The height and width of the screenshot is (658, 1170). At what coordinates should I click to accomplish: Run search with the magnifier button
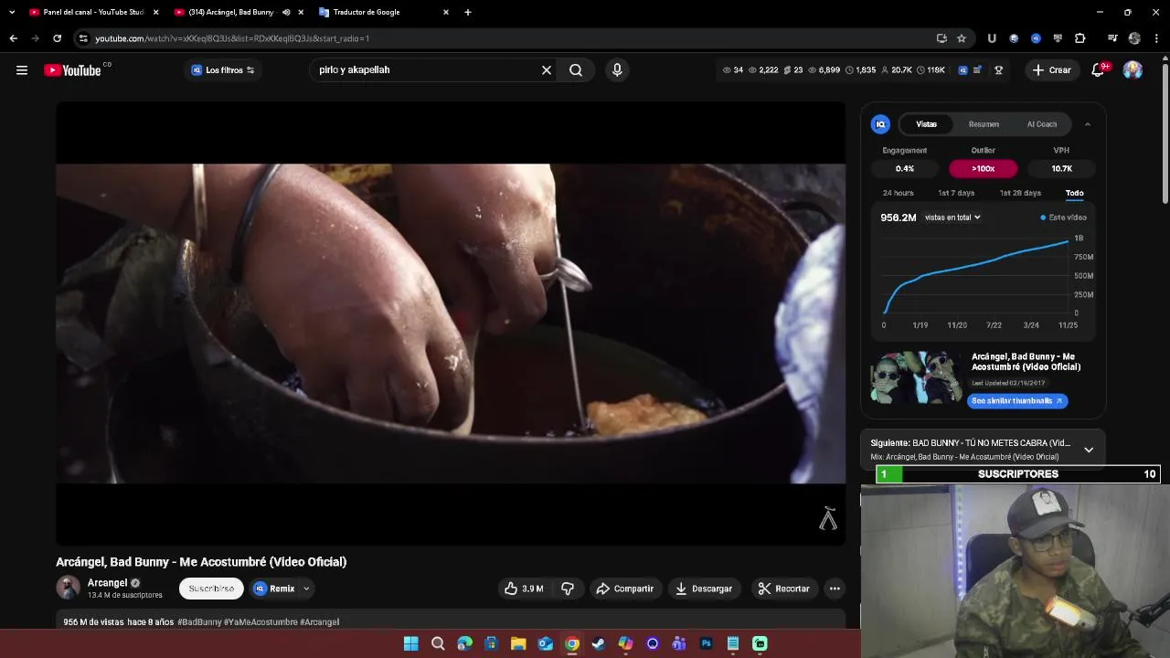point(576,69)
